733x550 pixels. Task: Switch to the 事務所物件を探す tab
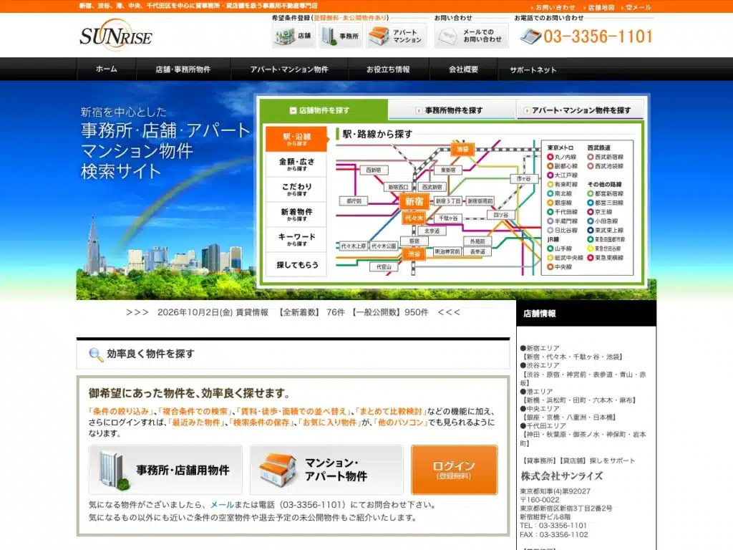(452, 110)
